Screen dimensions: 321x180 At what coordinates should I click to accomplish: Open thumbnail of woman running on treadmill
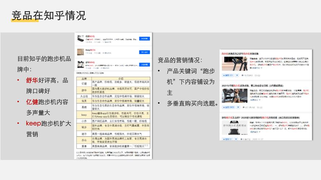click(x=235, y=95)
